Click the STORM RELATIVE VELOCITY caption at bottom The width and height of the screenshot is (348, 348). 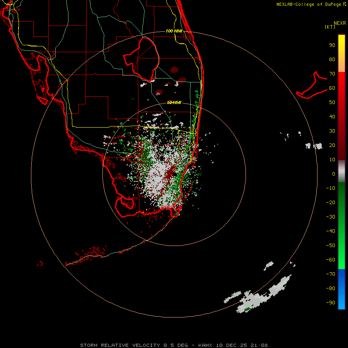pos(174,345)
